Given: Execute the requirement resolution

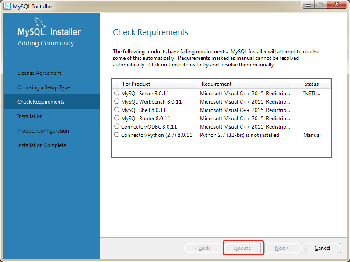Looking at the screenshot, I should pos(243,248).
